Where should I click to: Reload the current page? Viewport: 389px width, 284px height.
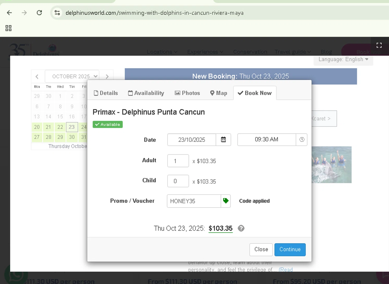click(39, 13)
